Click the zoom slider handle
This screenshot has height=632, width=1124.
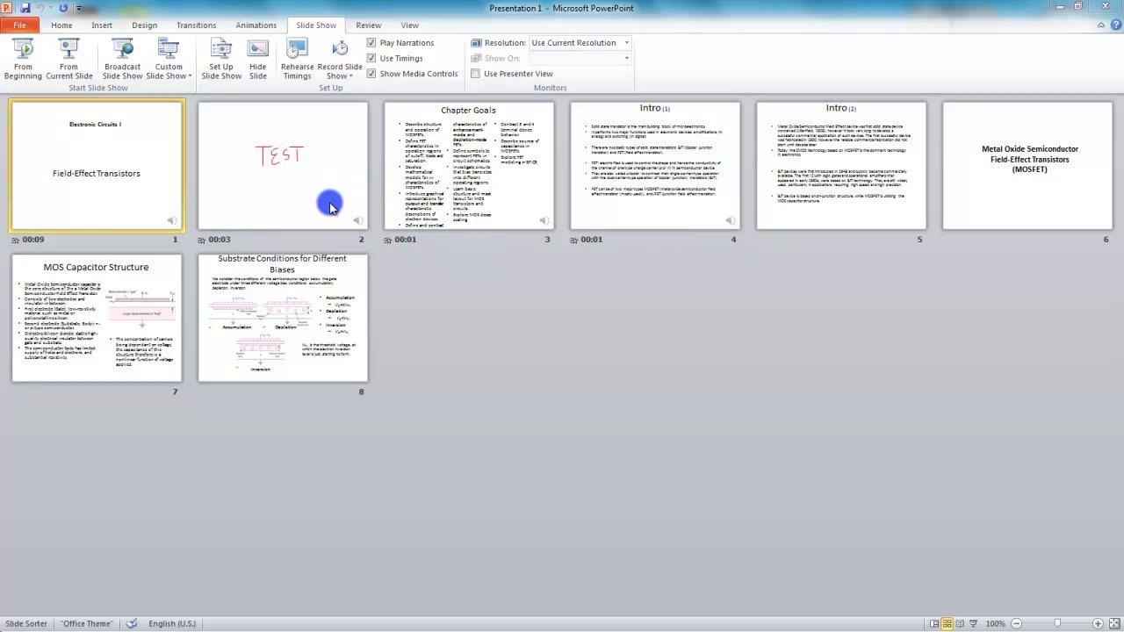pos(1057,623)
